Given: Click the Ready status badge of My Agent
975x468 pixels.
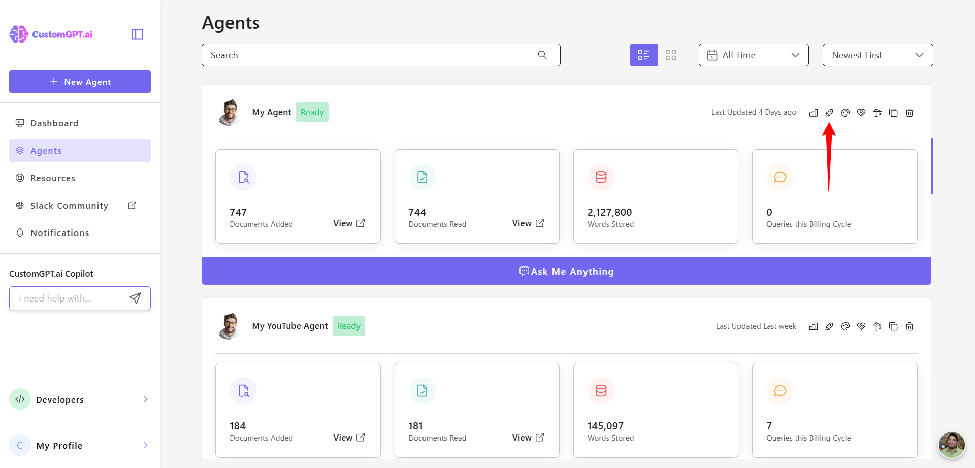Looking at the screenshot, I should [312, 112].
